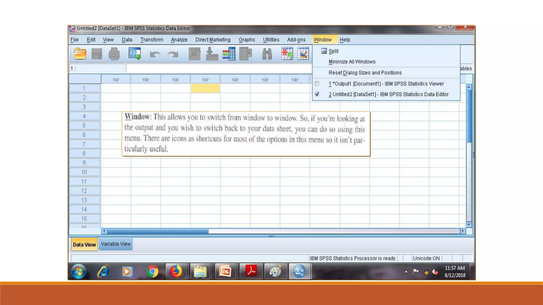Click the Print toolbar icon

114,54
